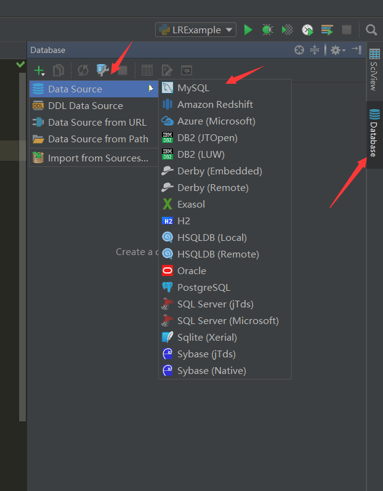Expand the Data Source submenu
This screenshot has height=491, width=383.
94,89
